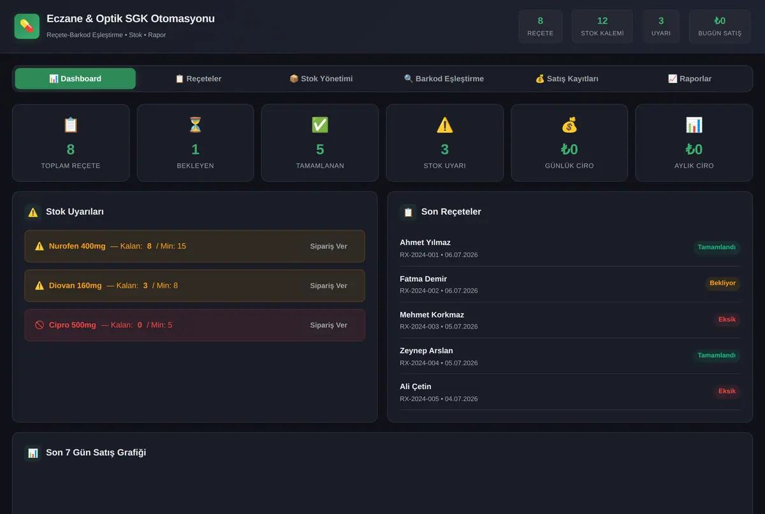Open the Barkod Eşleştirme tab
Screen dimensions: 765x514
click(444, 78)
